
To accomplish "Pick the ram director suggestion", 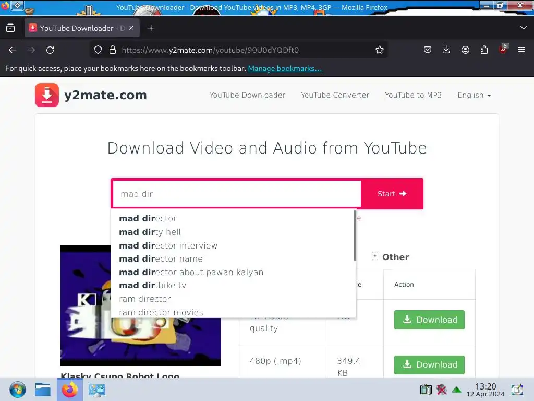I will [233, 299].
